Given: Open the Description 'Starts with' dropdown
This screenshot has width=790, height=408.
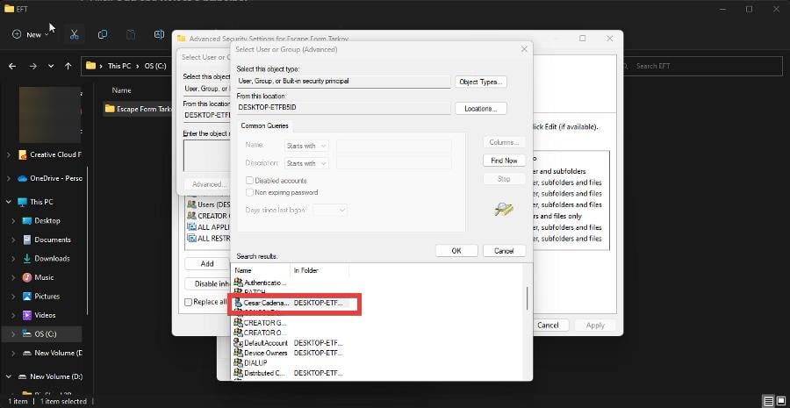Looking at the screenshot, I should click(306, 163).
